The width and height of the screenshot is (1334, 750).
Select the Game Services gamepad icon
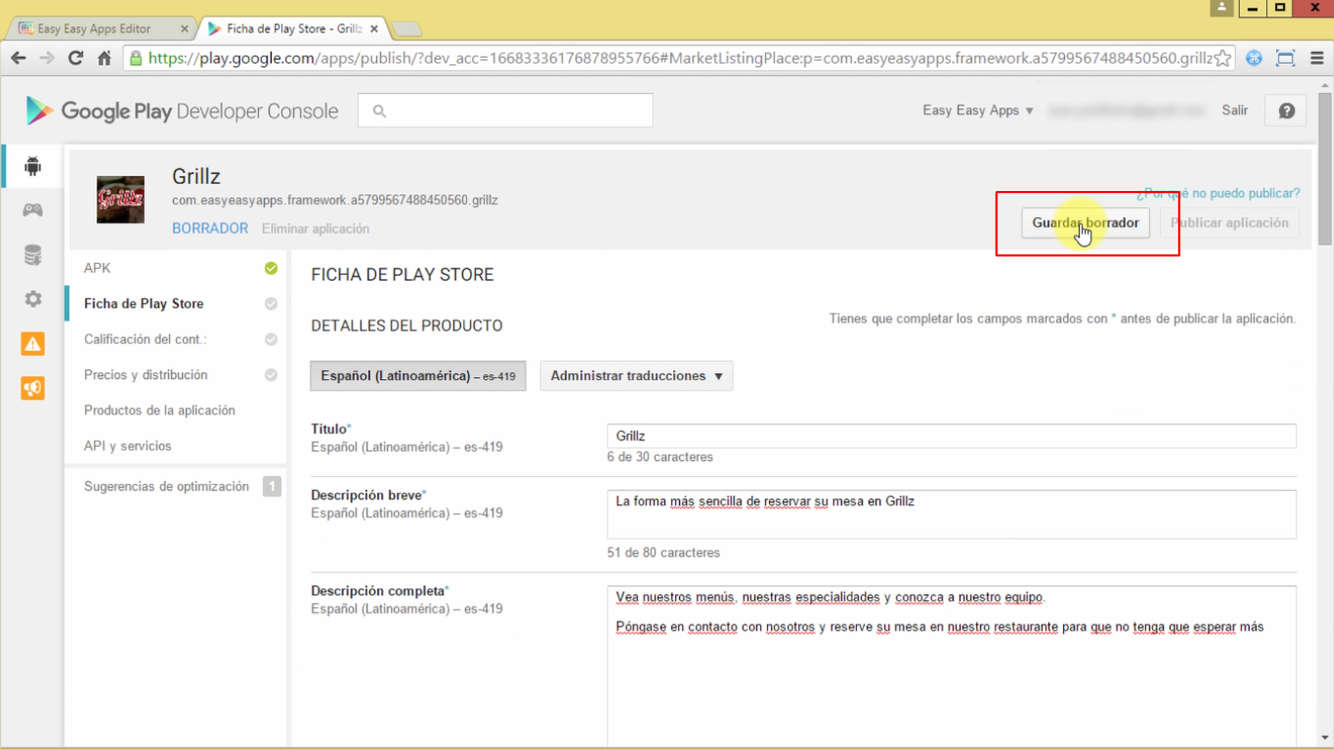pos(33,210)
